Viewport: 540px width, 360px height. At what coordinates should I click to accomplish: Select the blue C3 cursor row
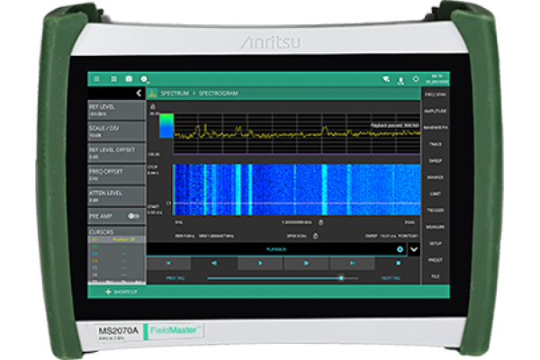(116, 254)
